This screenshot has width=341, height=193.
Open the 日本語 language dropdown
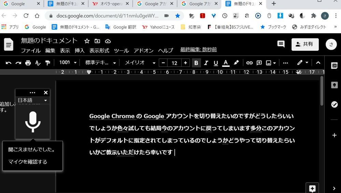tap(32, 100)
